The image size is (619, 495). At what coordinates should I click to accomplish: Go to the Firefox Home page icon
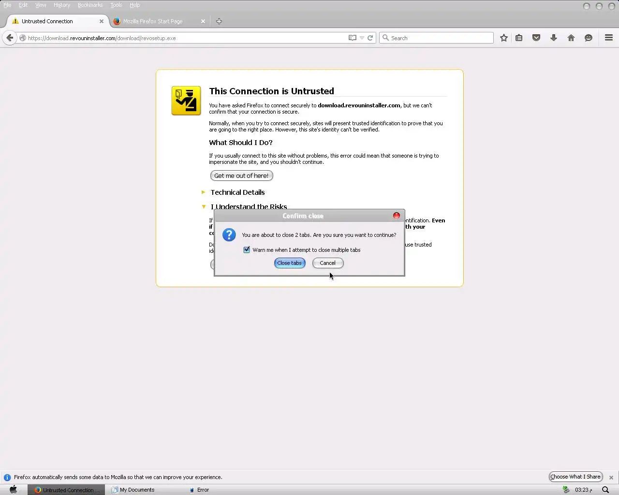(x=571, y=38)
